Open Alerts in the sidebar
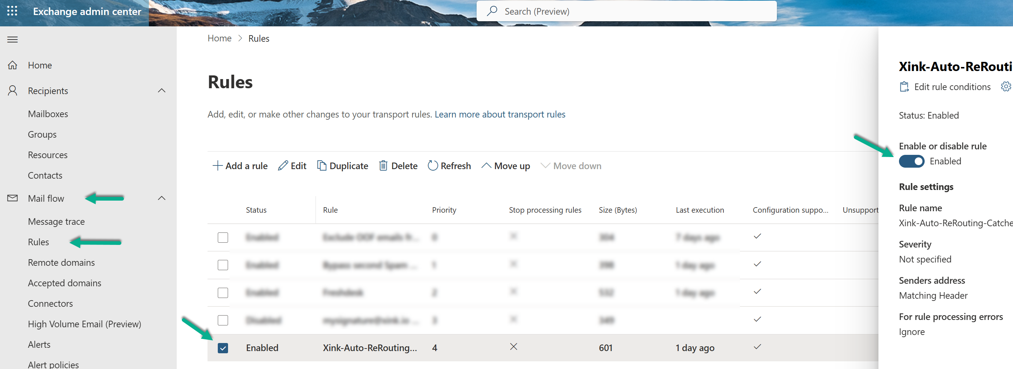 [x=39, y=344]
